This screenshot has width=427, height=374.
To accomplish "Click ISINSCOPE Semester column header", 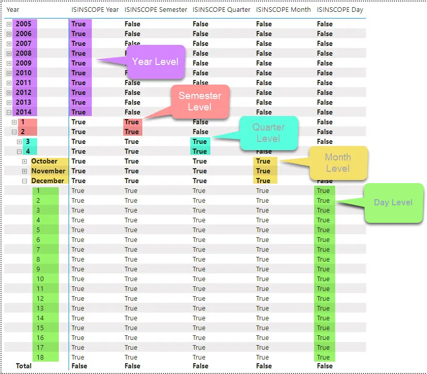I will point(156,9).
